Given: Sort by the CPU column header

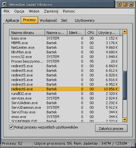Looking at the screenshot, I should click(91, 33).
